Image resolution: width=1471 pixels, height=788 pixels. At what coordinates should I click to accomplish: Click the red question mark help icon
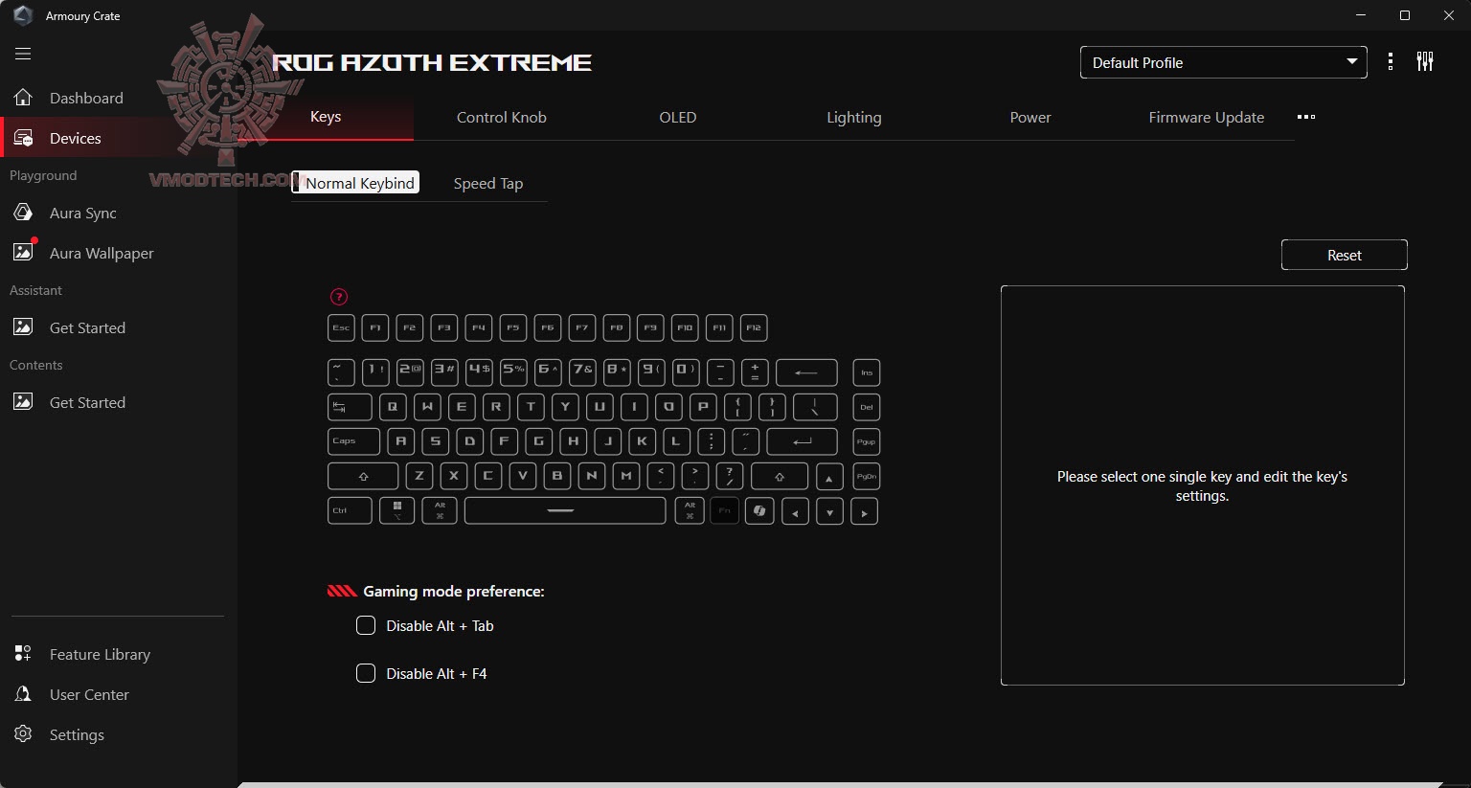click(338, 297)
